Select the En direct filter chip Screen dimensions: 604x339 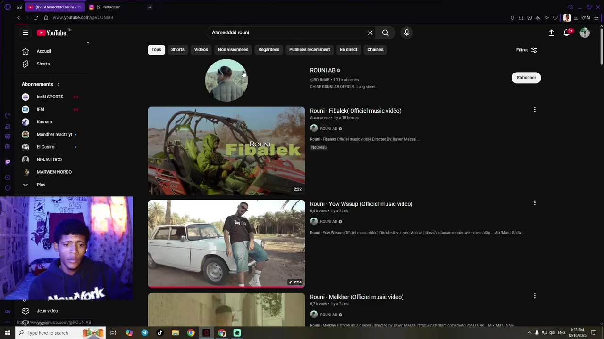[349, 49]
